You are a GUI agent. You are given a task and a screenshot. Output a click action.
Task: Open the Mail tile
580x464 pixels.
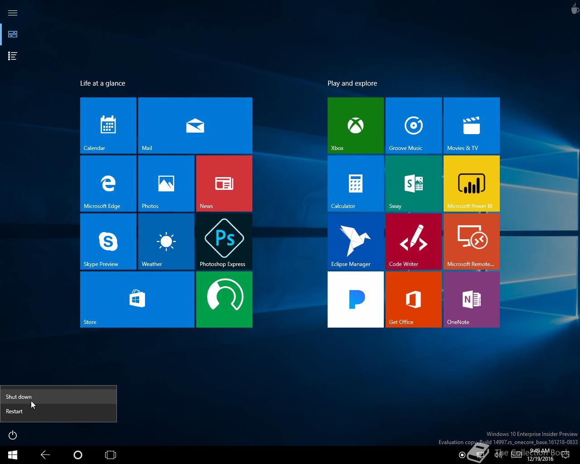pyautogui.click(x=195, y=126)
